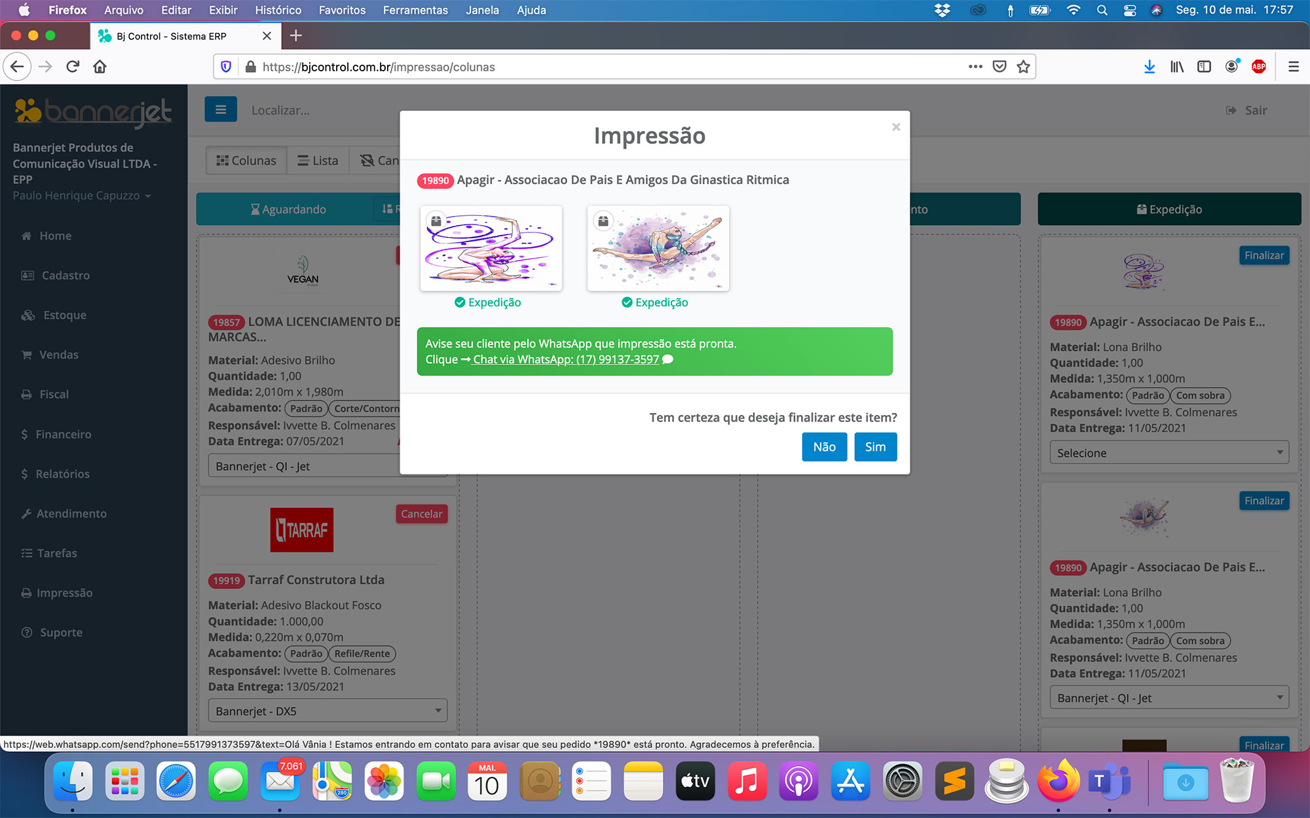1310x818 pixels.
Task: Open the Firefox sidebar toggle icon
Action: [x=1204, y=67]
